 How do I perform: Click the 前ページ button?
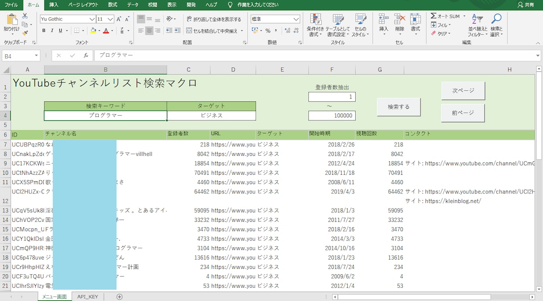pos(463,113)
